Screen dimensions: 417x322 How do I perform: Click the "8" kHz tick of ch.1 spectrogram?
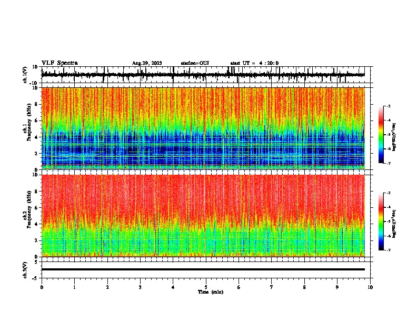36,104
